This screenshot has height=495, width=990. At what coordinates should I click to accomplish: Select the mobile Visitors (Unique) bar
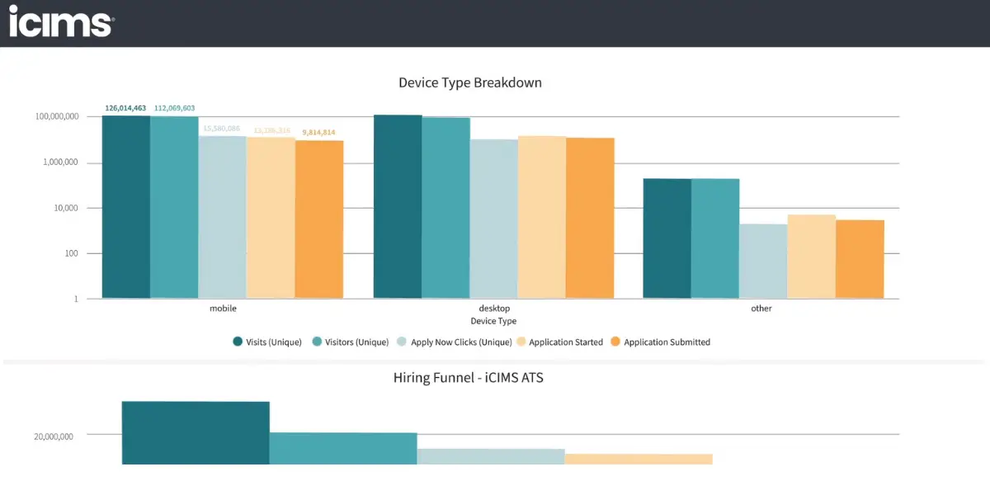[x=174, y=208]
